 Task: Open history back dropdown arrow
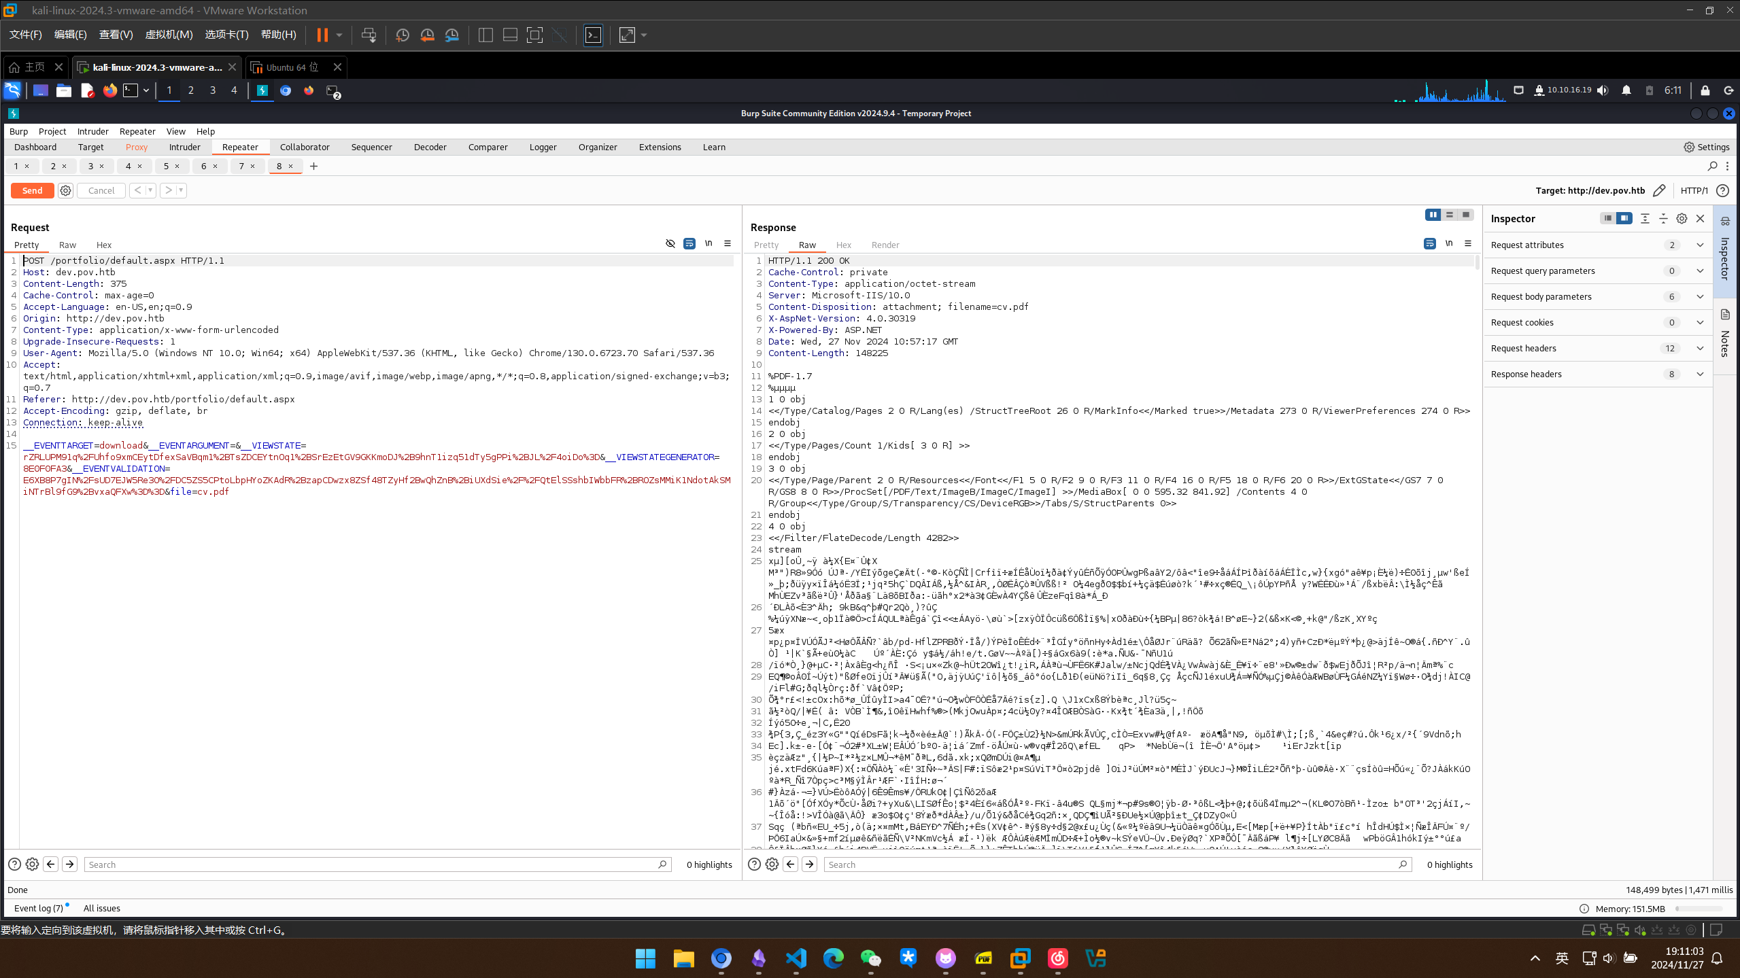click(150, 190)
